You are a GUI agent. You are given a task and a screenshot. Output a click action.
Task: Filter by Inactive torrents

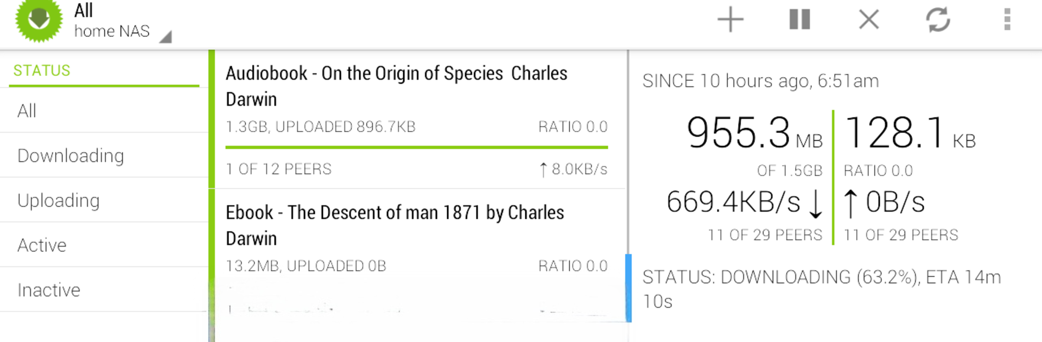[x=104, y=290]
